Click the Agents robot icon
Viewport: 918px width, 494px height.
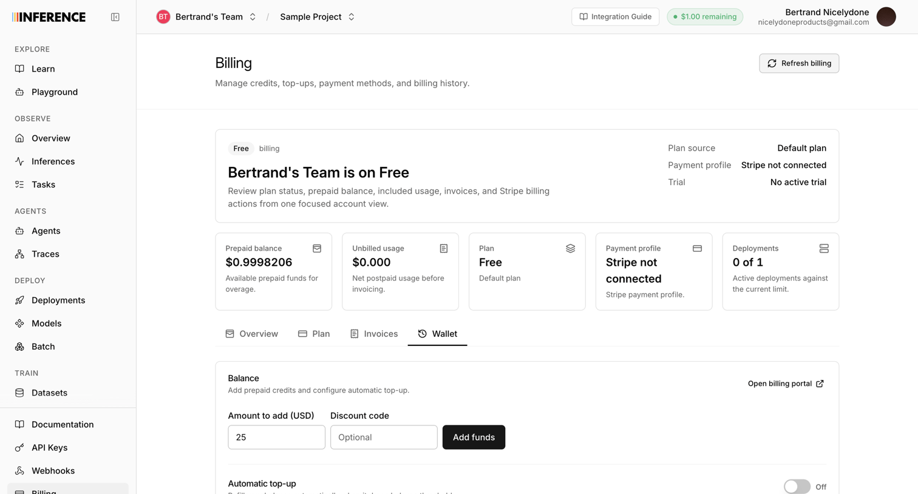[19, 231]
